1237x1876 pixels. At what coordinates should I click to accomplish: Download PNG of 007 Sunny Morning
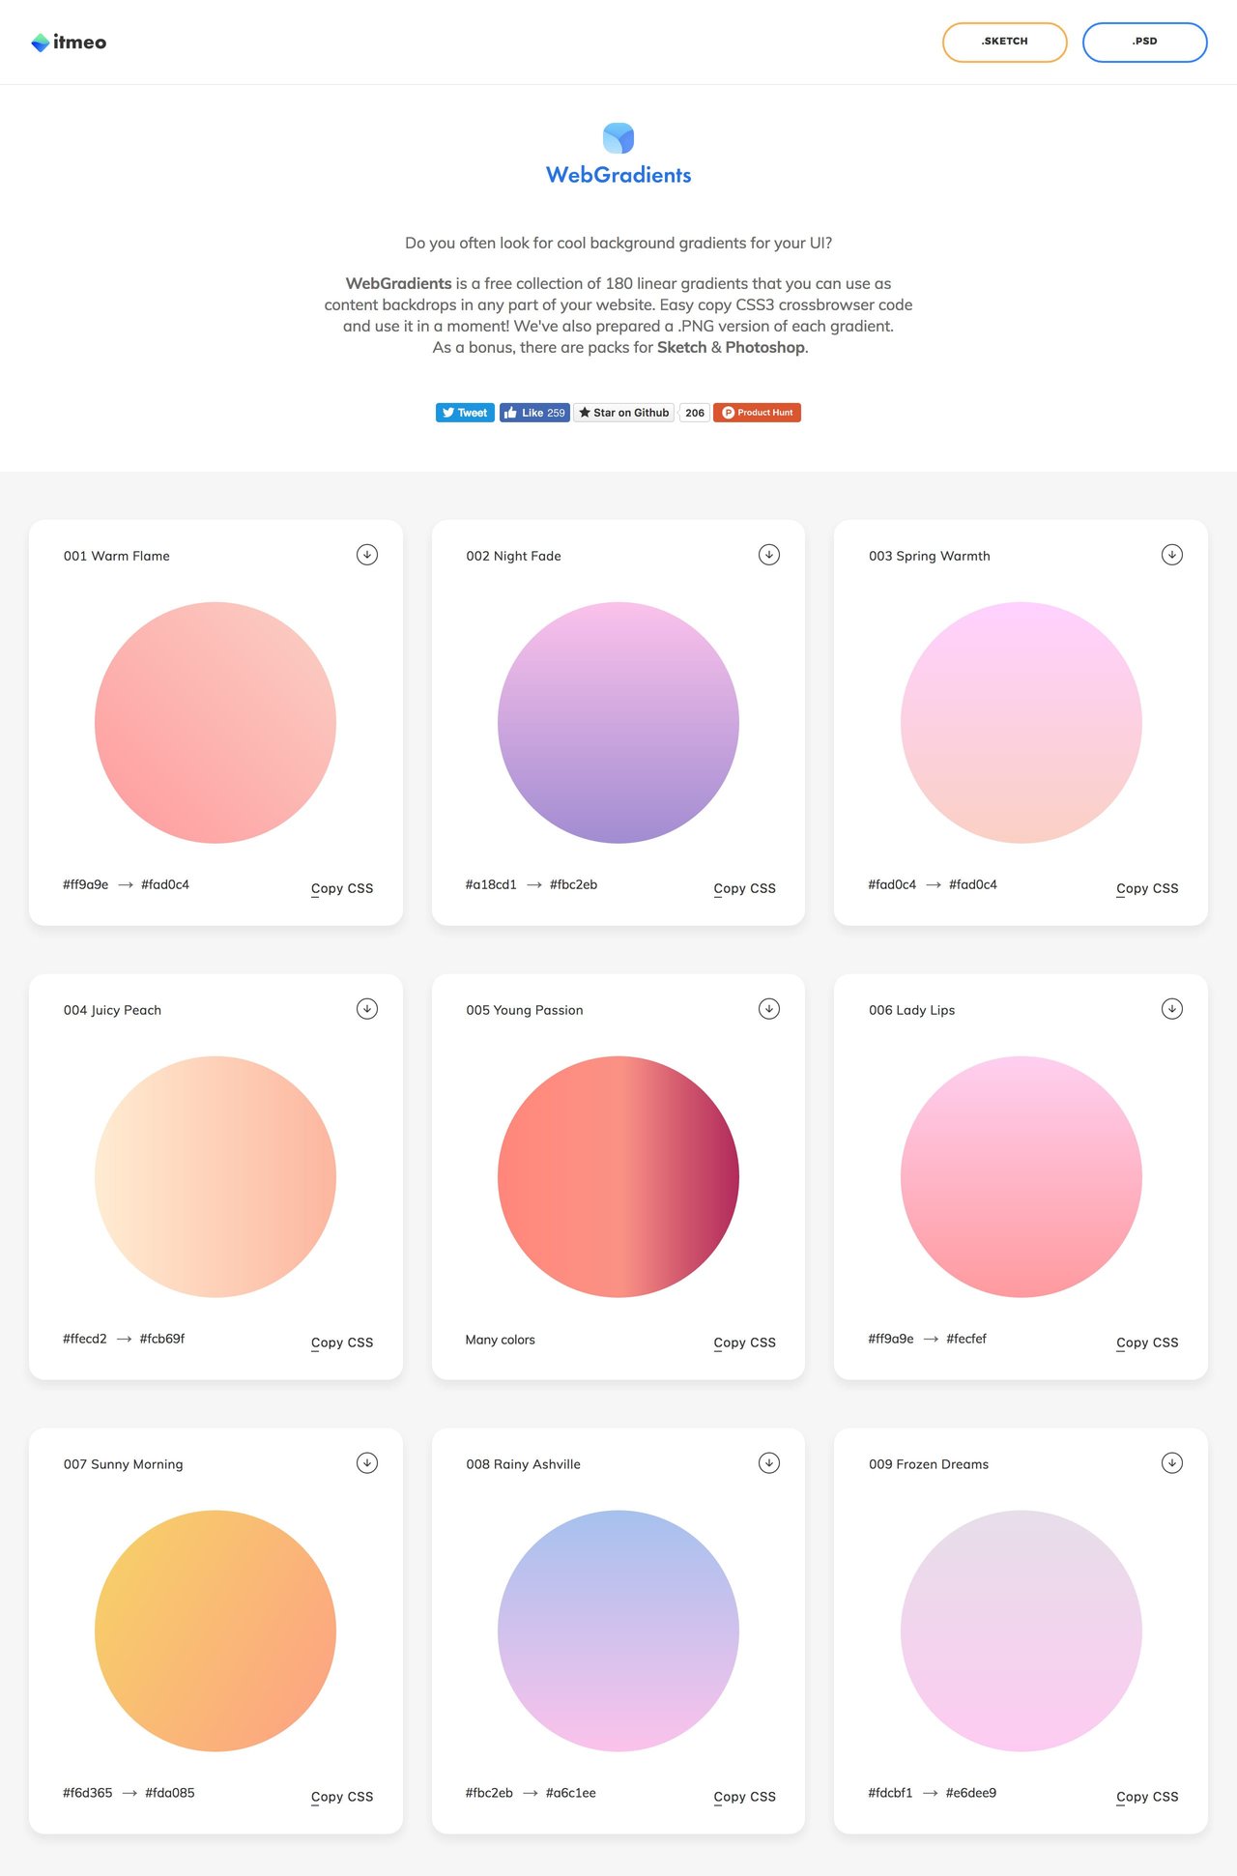tap(367, 1463)
